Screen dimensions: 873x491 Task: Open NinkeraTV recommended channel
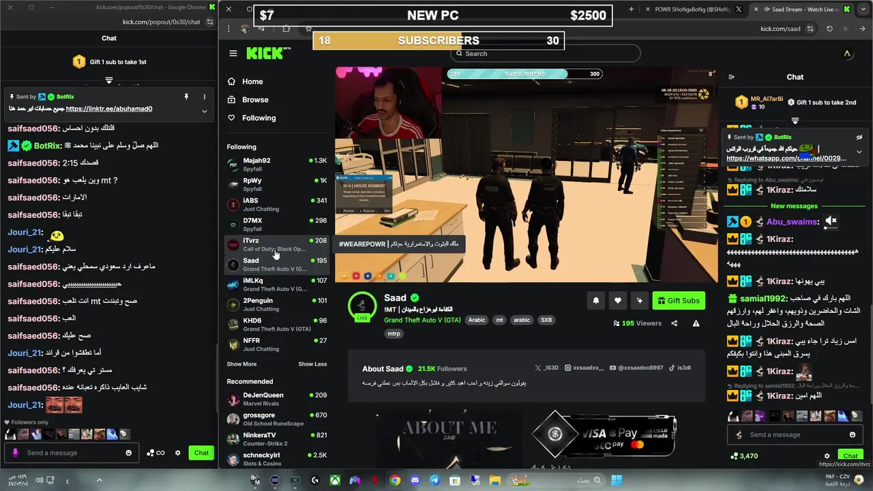coord(276,438)
